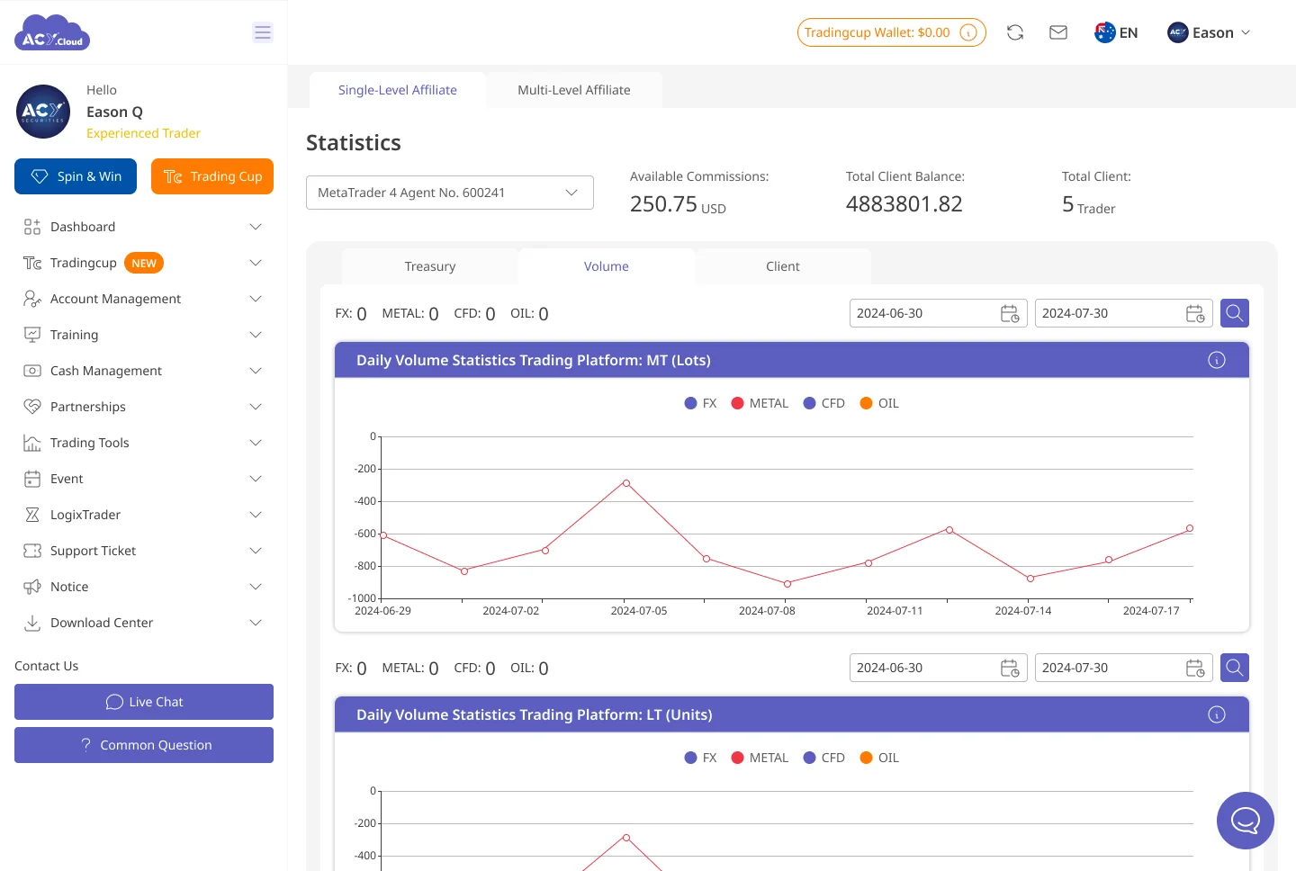The image size is (1296, 871).
Task: Switch to Multi-Level Affiliate tab
Action: pyautogui.click(x=574, y=90)
